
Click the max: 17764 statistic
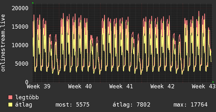pos(191,105)
